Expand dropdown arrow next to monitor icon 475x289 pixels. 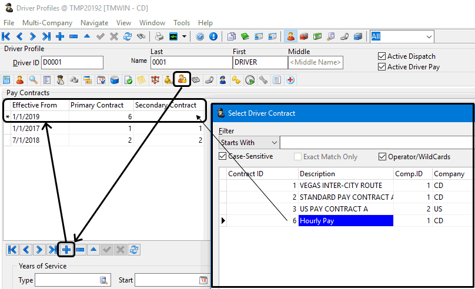[184, 36]
